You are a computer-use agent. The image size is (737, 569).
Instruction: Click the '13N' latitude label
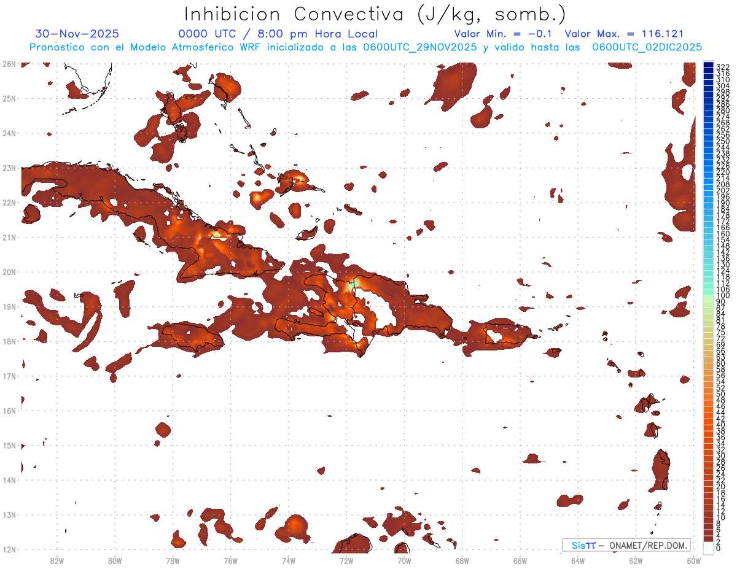(x=9, y=514)
